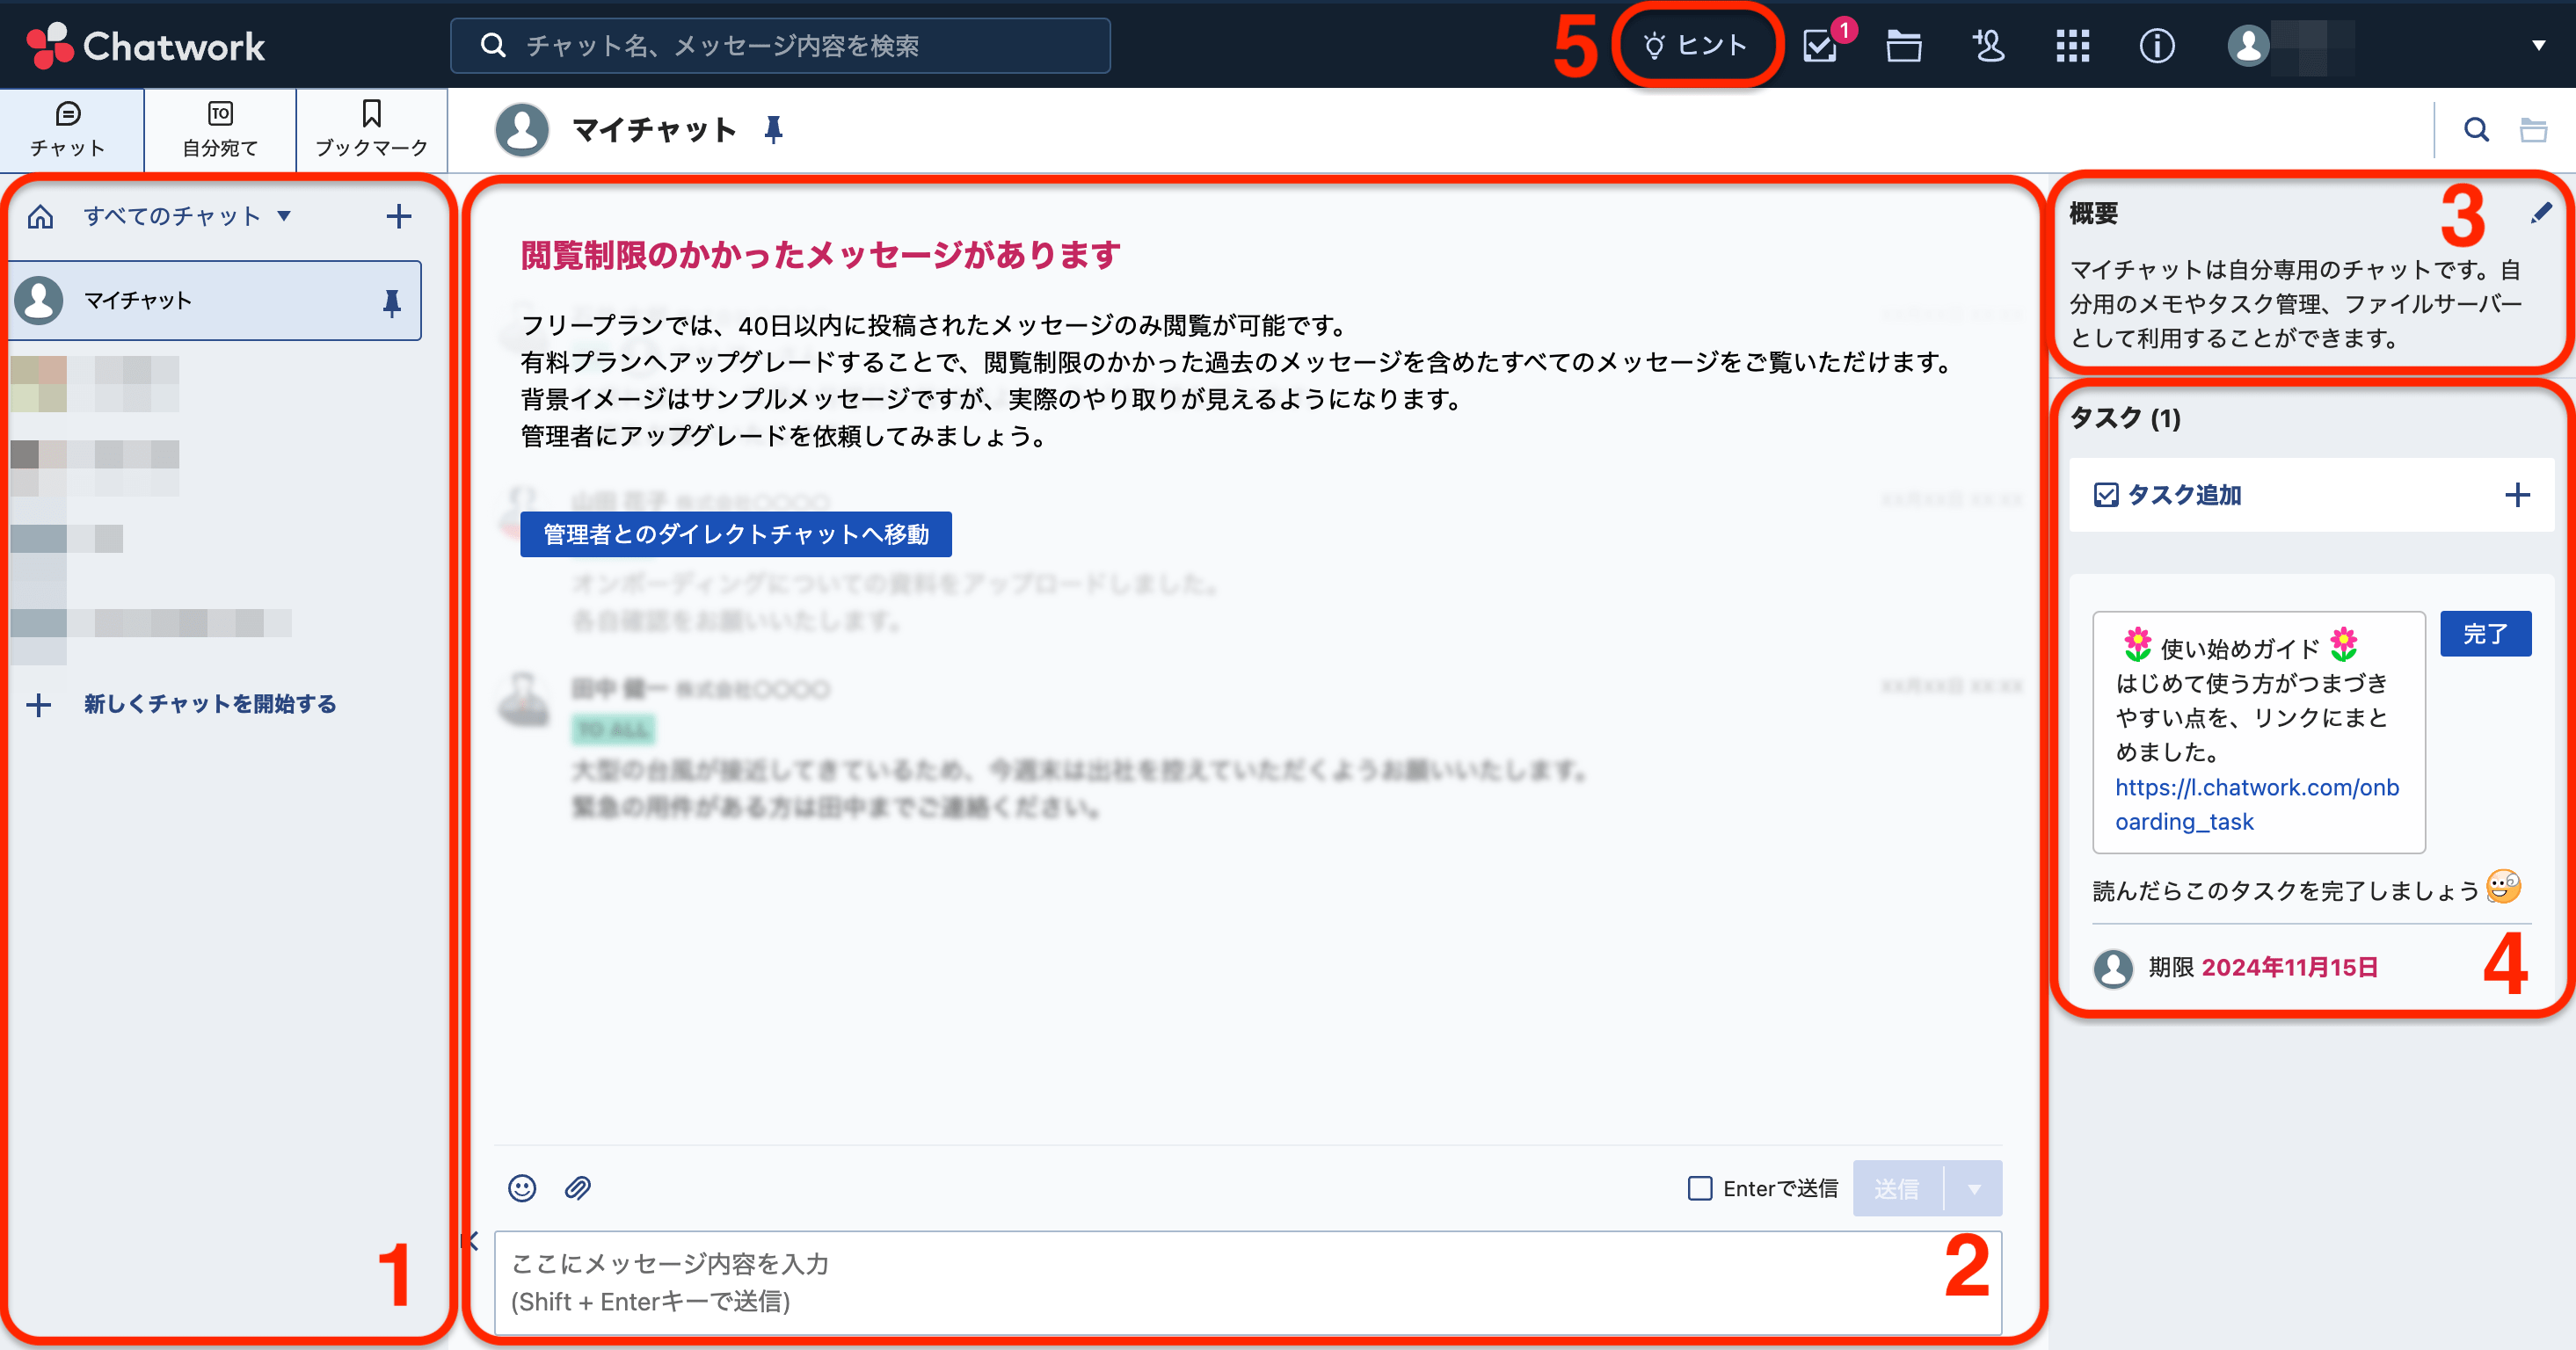
Task: Insert emoticon via smiley icon
Action: coord(522,1188)
